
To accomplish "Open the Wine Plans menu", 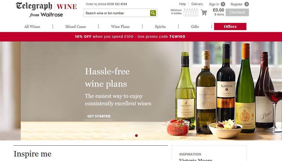I will click(120, 27).
